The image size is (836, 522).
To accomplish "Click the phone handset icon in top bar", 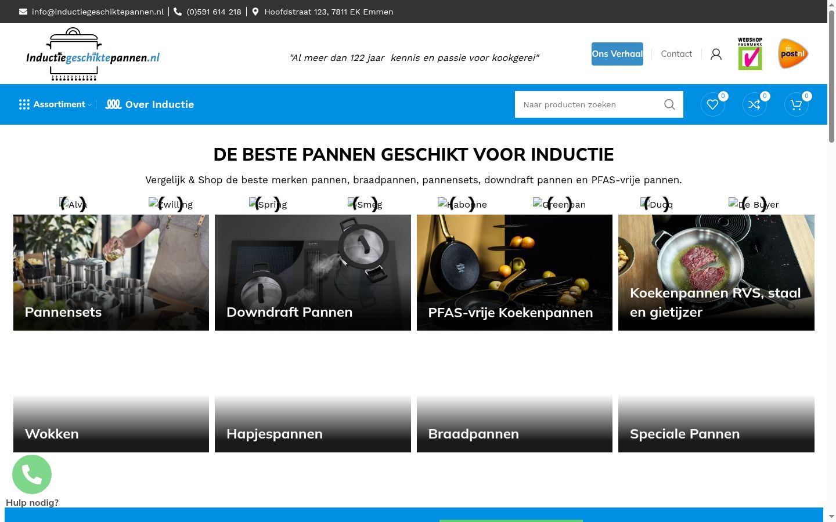I will pos(178,12).
